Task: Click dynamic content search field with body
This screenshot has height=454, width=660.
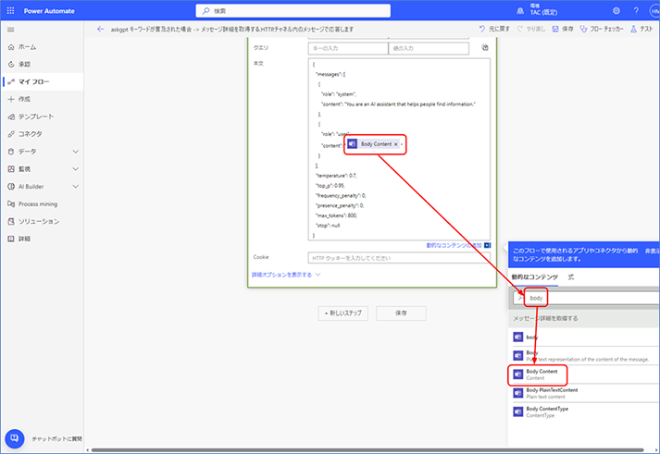Action: 586,298
